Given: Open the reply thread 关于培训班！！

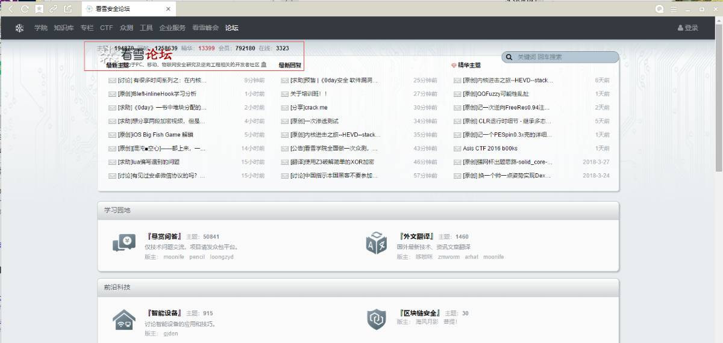Looking at the screenshot, I should 308,94.
